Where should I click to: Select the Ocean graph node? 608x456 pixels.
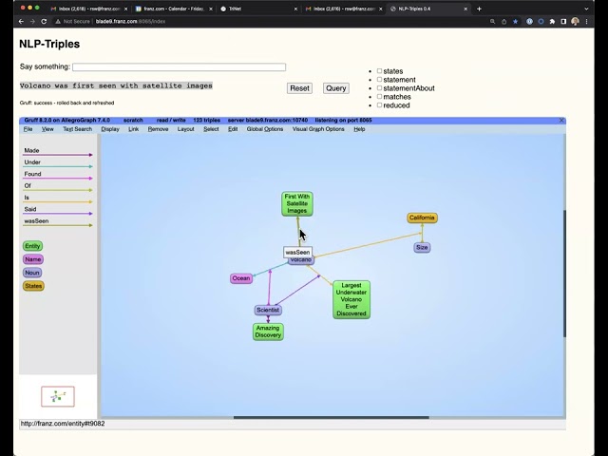pyautogui.click(x=241, y=278)
